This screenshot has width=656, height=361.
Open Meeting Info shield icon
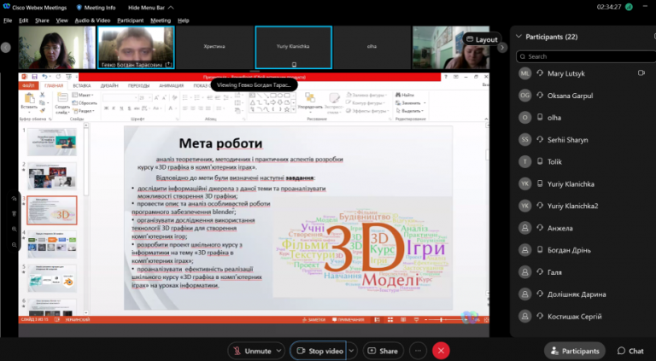[79, 8]
